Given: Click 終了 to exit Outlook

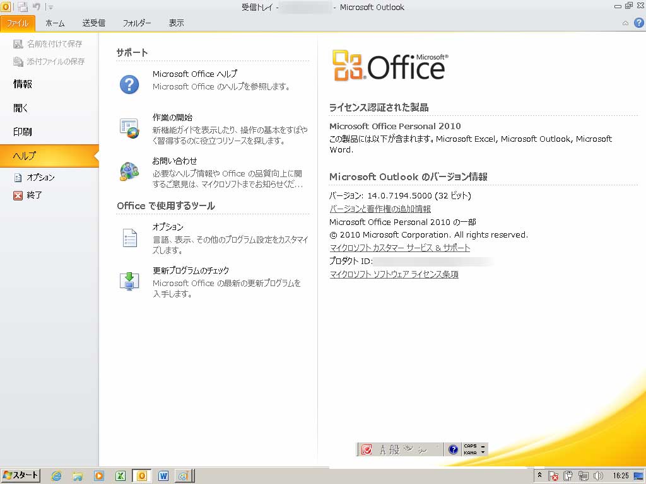Looking at the screenshot, I should click(x=34, y=195).
